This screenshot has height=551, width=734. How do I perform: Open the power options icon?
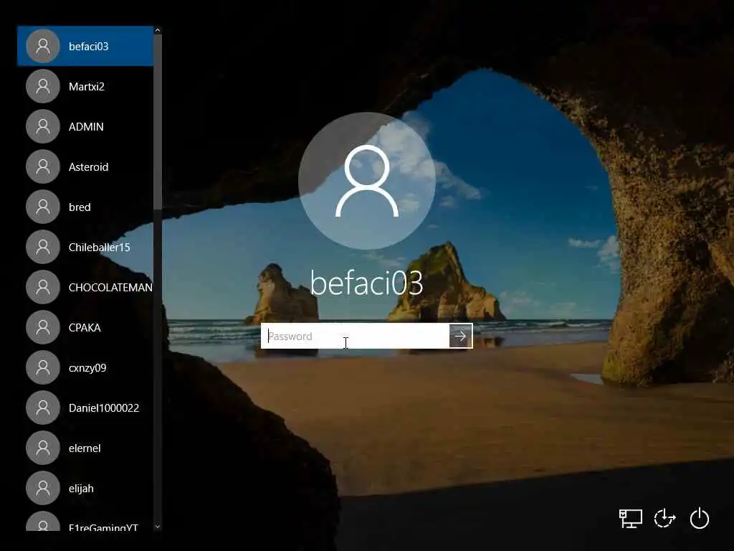pyautogui.click(x=700, y=518)
